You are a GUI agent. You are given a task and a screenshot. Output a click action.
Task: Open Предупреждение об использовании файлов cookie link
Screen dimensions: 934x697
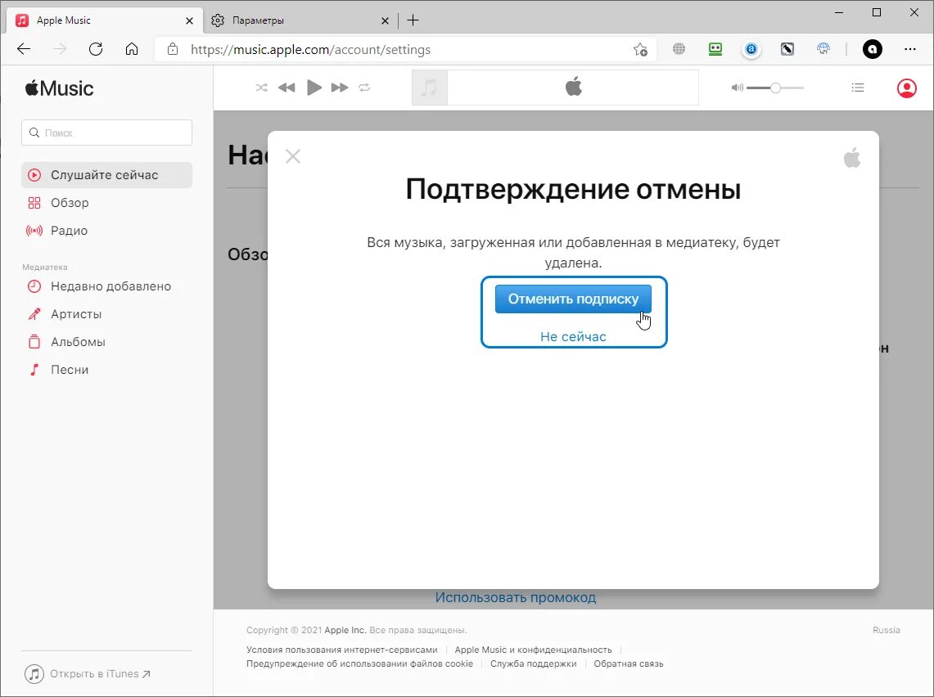pos(360,663)
